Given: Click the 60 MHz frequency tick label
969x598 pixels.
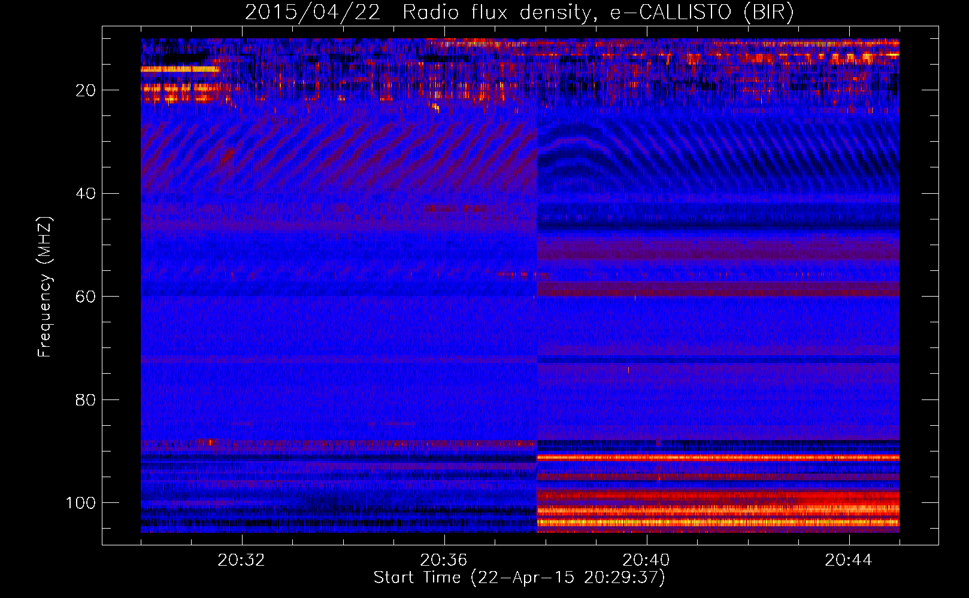Looking at the screenshot, I should click(86, 297).
